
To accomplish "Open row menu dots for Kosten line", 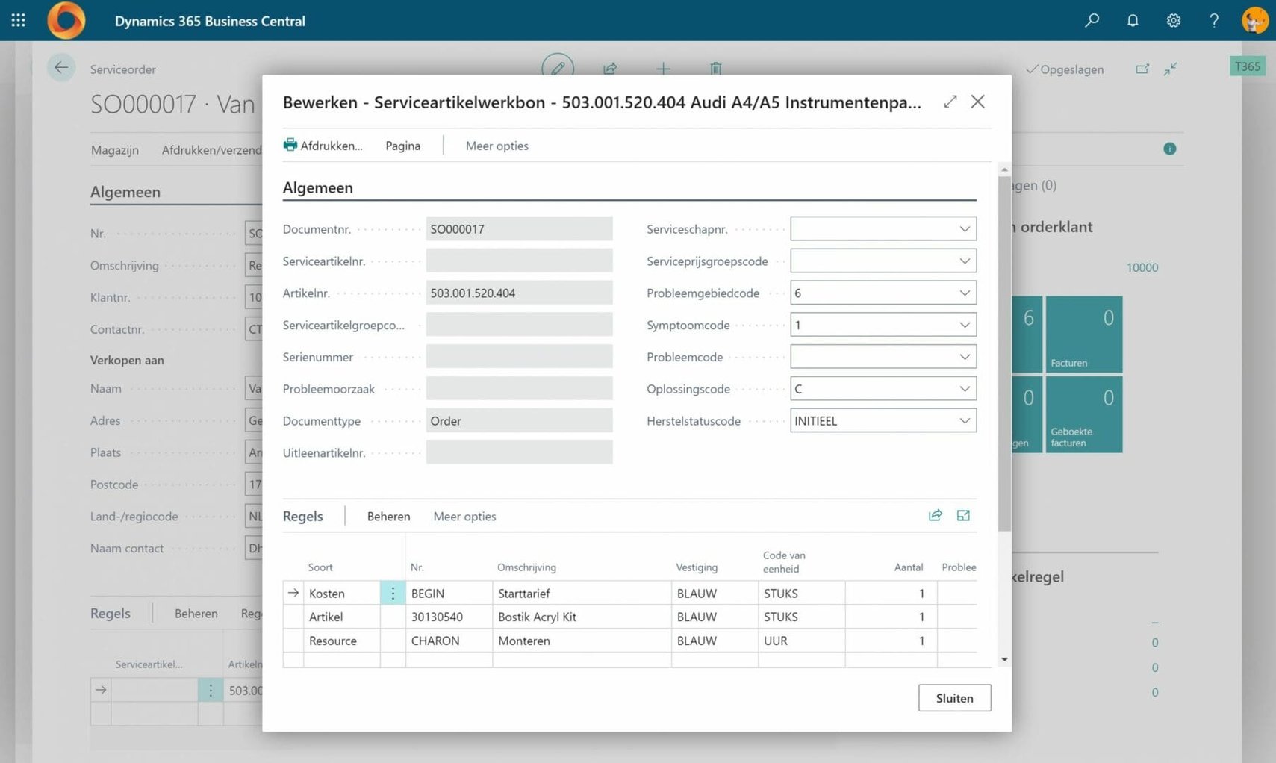I will pos(393,593).
